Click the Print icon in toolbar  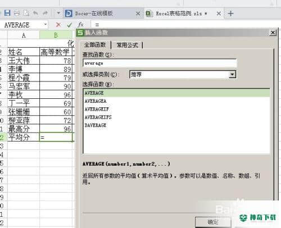17,13
